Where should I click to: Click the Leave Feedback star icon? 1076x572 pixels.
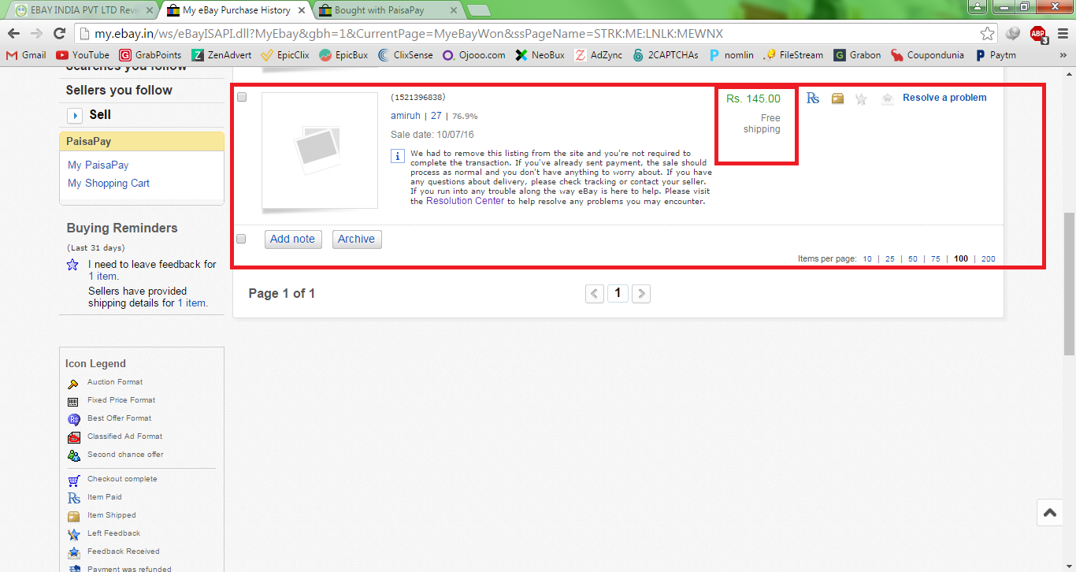tap(861, 98)
